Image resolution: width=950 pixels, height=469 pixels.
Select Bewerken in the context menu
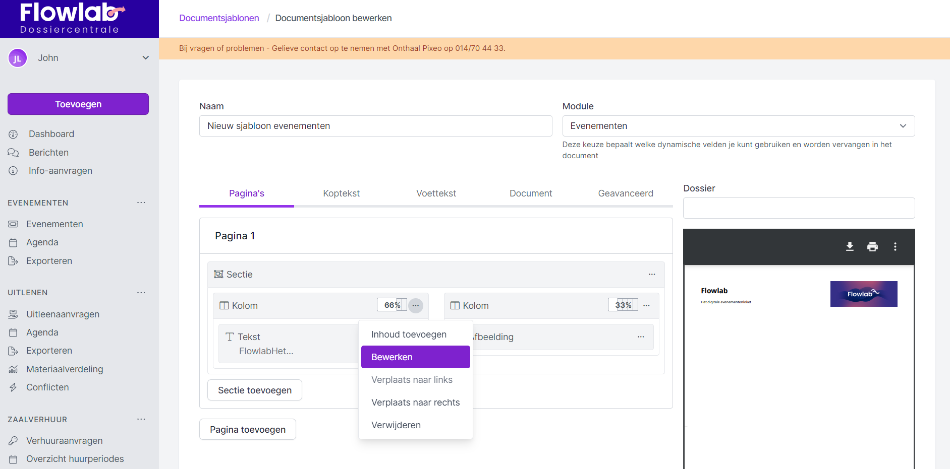(415, 357)
